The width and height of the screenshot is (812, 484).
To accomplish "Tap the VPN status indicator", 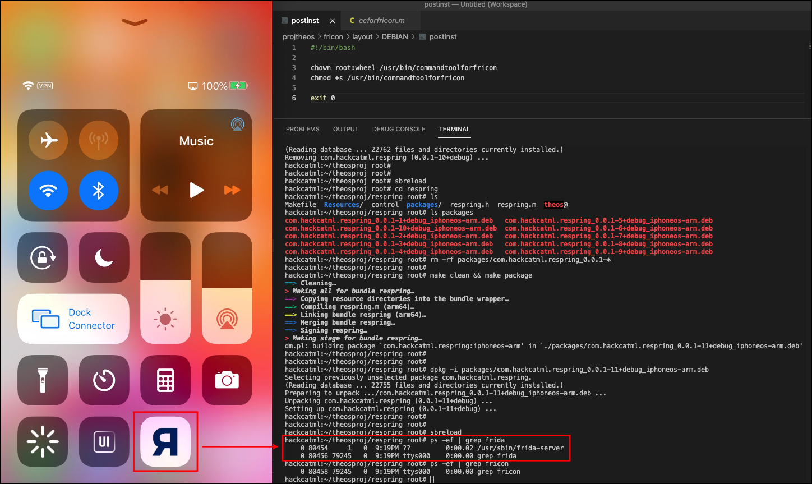I will (45, 86).
